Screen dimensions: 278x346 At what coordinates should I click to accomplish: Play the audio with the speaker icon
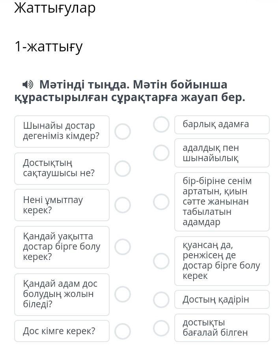28,85
